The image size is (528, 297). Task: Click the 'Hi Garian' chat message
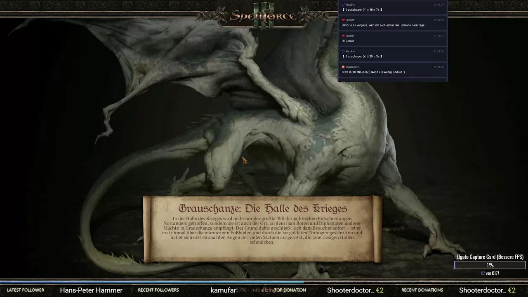click(x=348, y=41)
